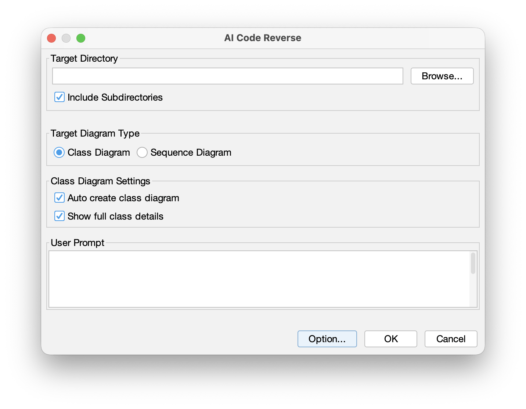Click the Class Diagram Settings section label
This screenshot has width=526, height=409.
click(x=100, y=181)
